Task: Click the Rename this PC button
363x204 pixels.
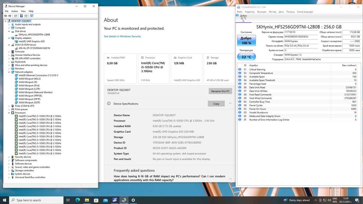Action: [x=220, y=91]
